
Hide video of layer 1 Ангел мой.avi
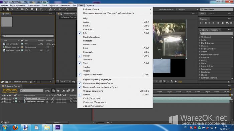tap(2, 98)
